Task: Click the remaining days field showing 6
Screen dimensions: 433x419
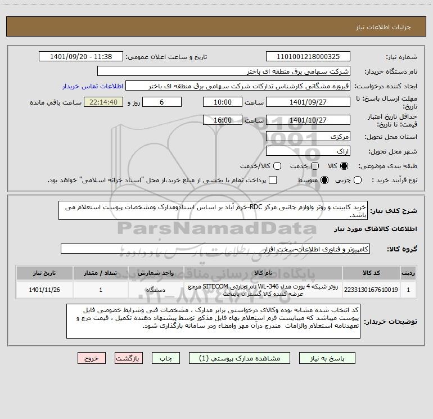Action: (162, 102)
